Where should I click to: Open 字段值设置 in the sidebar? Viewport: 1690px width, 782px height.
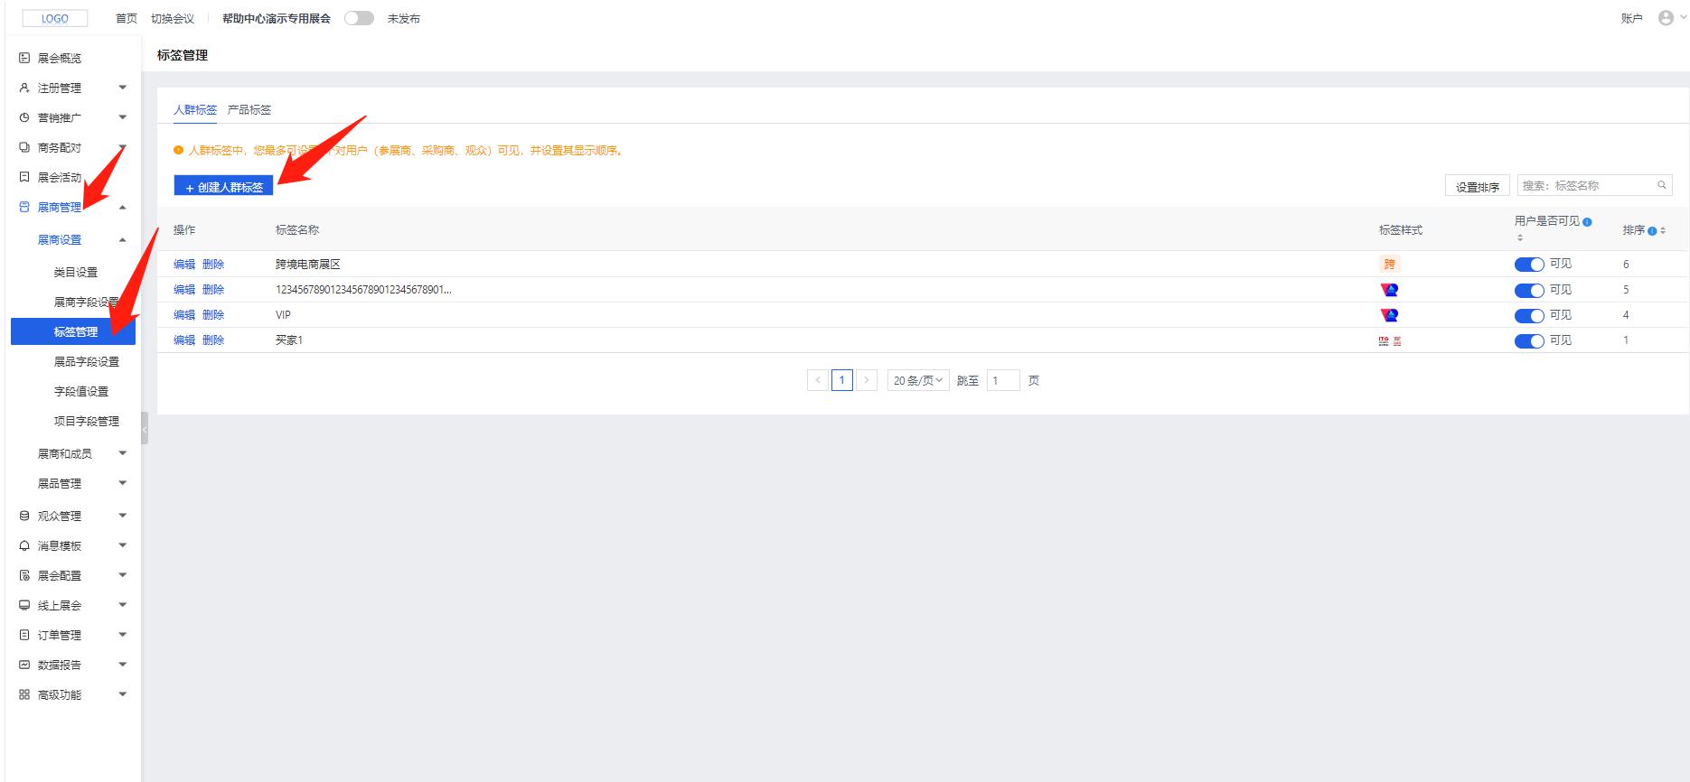[81, 391]
